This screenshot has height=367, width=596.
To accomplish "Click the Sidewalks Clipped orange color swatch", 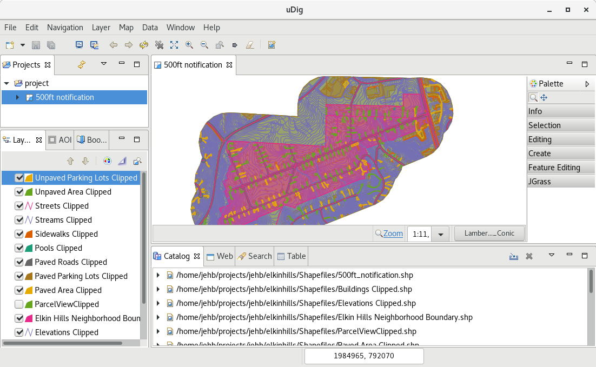I will coord(29,234).
